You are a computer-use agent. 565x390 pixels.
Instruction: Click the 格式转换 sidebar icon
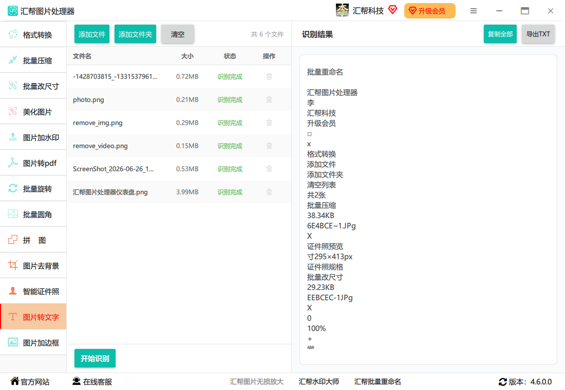pos(13,34)
